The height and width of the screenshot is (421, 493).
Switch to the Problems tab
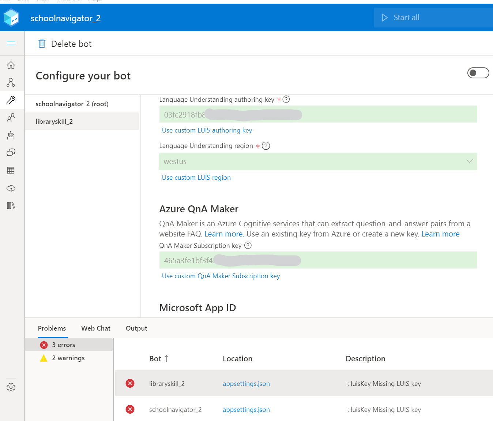click(52, 328)
